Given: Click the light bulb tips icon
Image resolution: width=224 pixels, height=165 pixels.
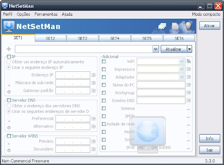Looking at the screenshot, I should tap(188, 26).
